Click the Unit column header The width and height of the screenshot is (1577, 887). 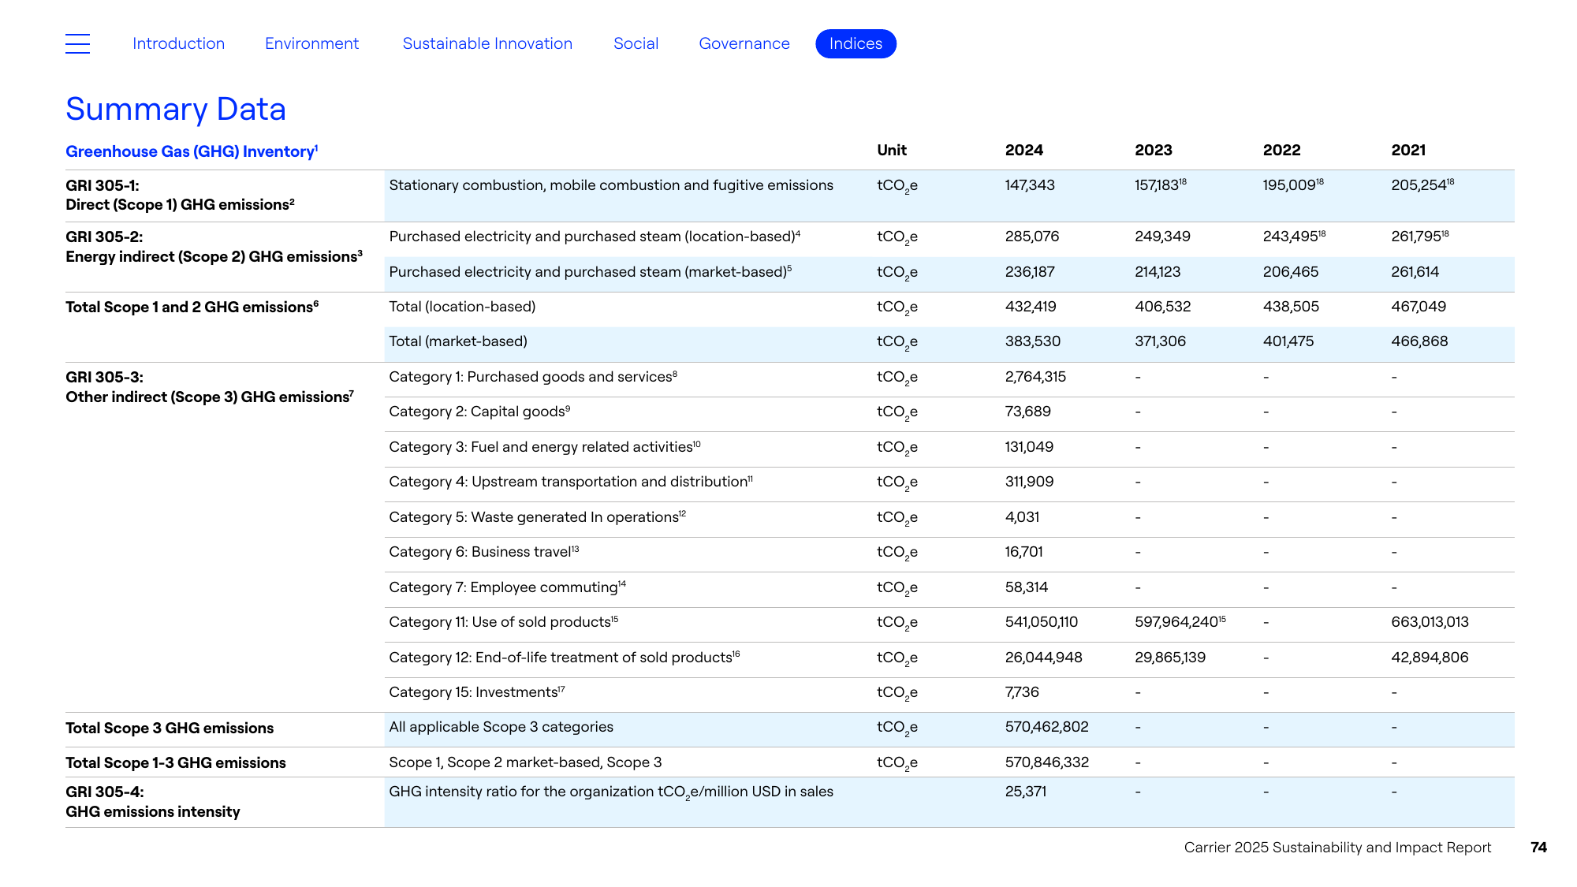point(892,151)
